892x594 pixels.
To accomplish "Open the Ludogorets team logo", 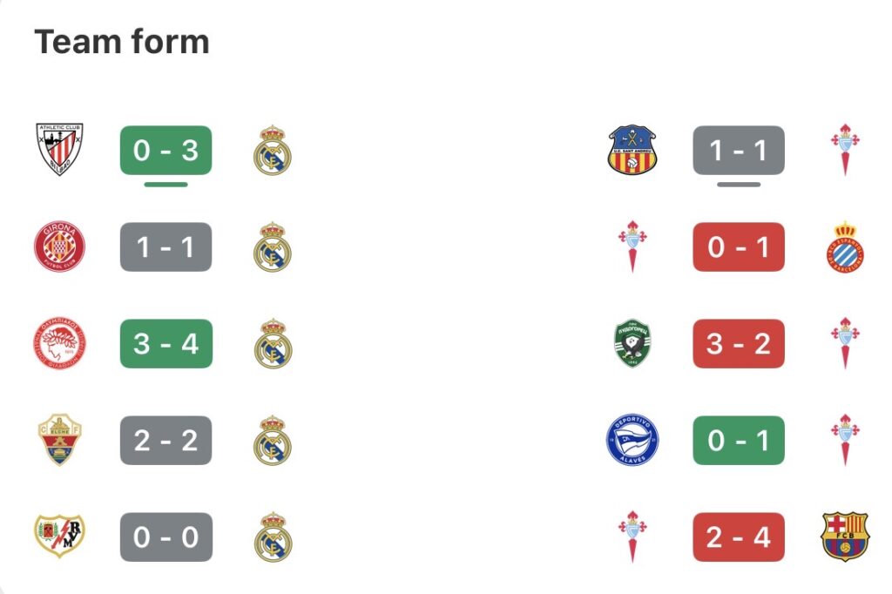I will (x=632, y=343).
